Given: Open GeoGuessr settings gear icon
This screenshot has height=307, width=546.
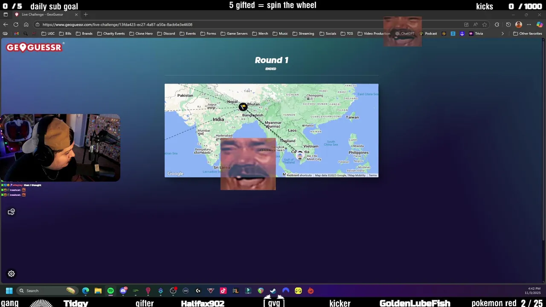Looking at the screenshot, I should (x=12, y=274).
